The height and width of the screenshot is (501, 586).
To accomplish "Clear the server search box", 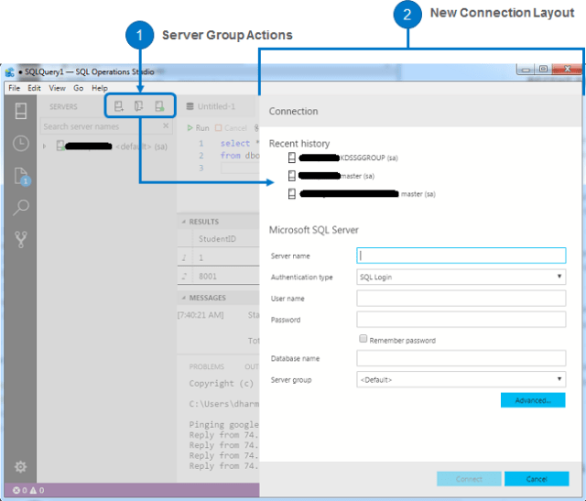I will click(x=166, y=126).
